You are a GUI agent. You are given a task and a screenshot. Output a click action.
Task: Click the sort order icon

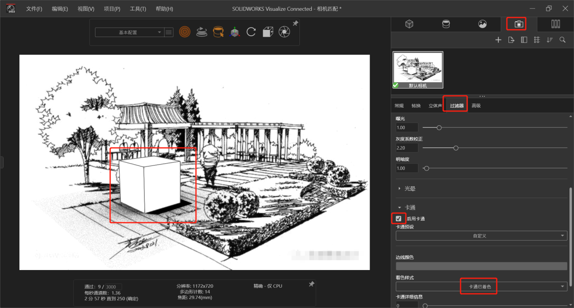point(550,40)
